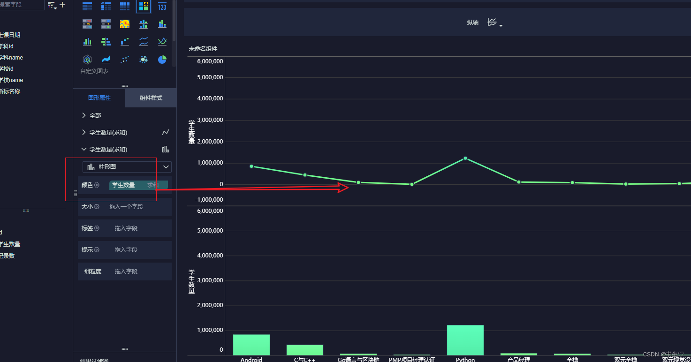
Task: Choose the area chart icon
Action: click(106, 60)
